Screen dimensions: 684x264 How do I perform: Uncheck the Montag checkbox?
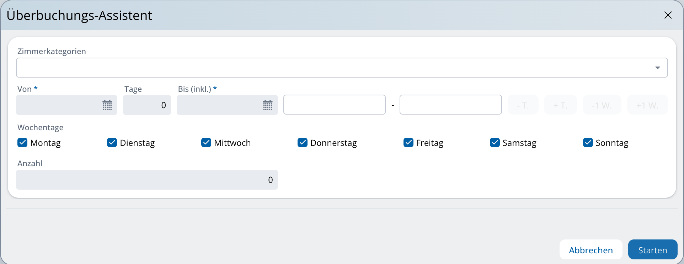[x=22, y=143]
